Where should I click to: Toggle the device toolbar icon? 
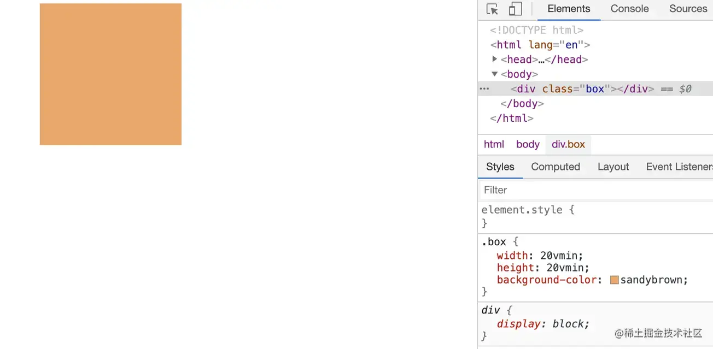515,9
